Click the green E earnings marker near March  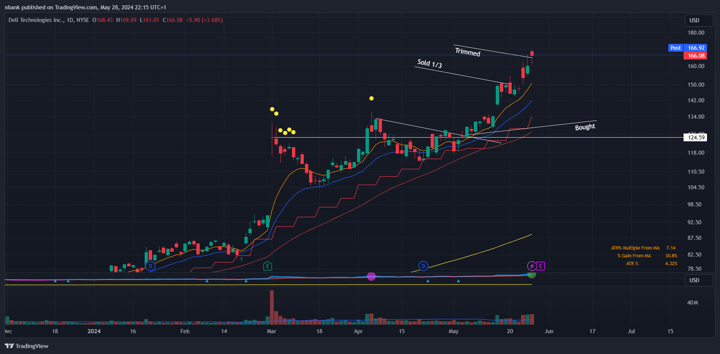(267, 266)
